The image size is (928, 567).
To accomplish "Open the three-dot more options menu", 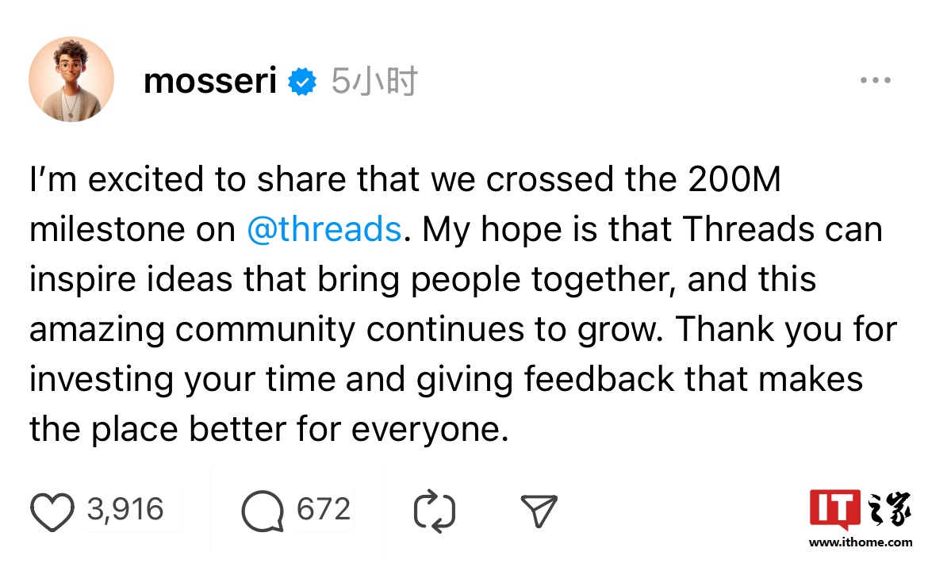I will pyautogui.click(x=876, y=81).
